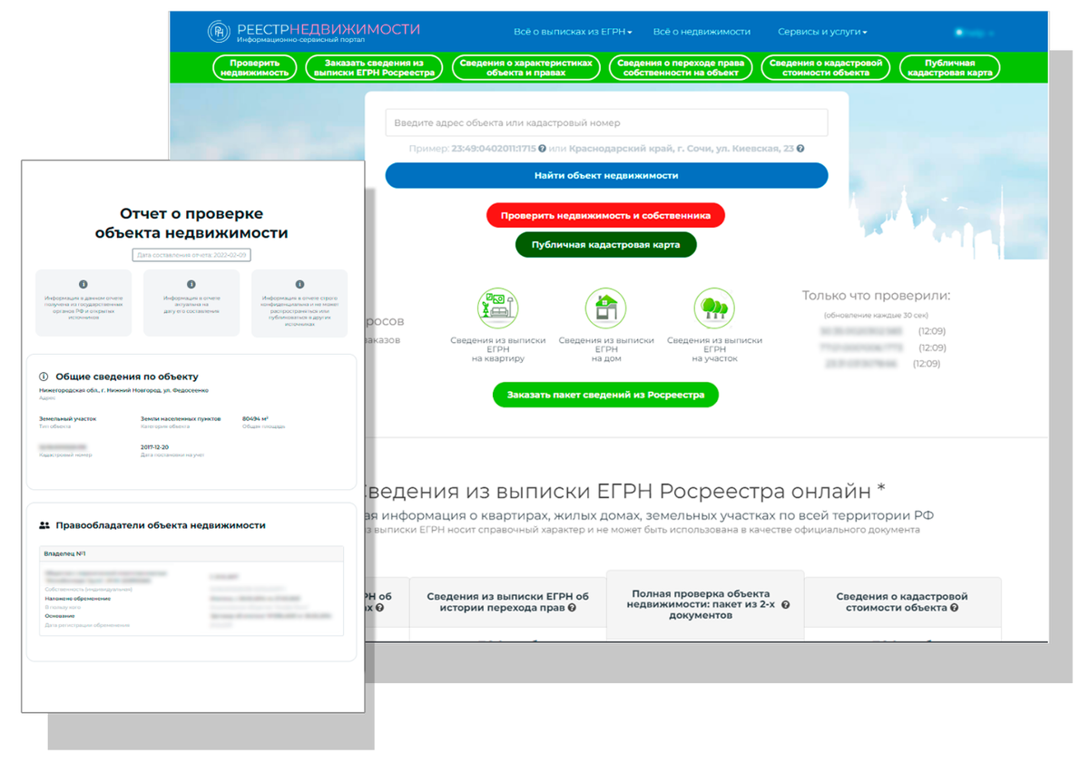Click Найти объект недвижимости button
1089x763 pixels.
pyautogui.click(x=606, y=175)
